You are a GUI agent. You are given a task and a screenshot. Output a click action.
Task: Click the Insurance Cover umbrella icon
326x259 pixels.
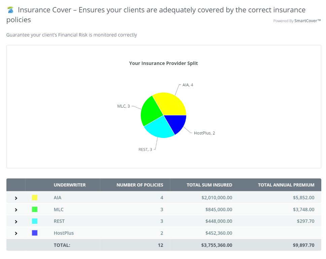[x=10, y=10]
